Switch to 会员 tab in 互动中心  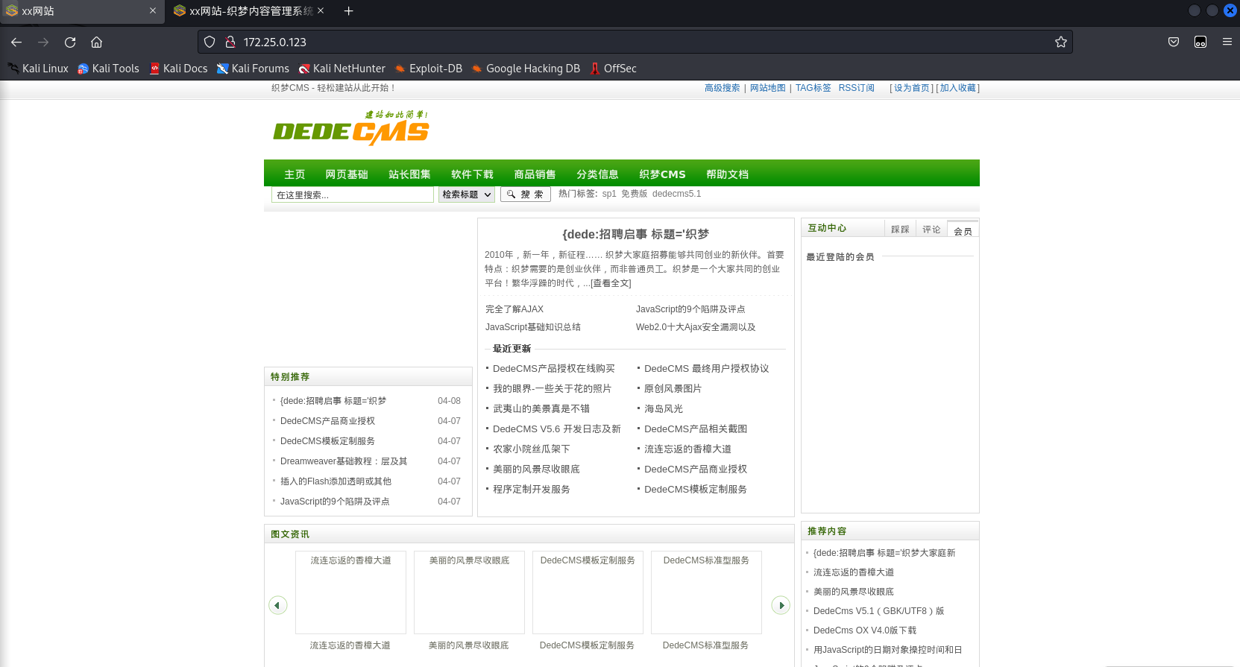coord(963,230)
